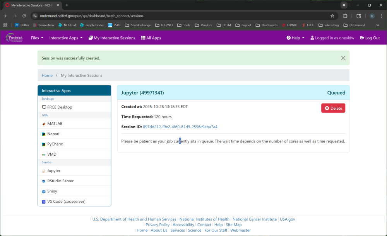This screenshot has width=387, height=236.
Task: Delete the queued Jupyter session
Action: pyautogui.click(x=333, y=108)
